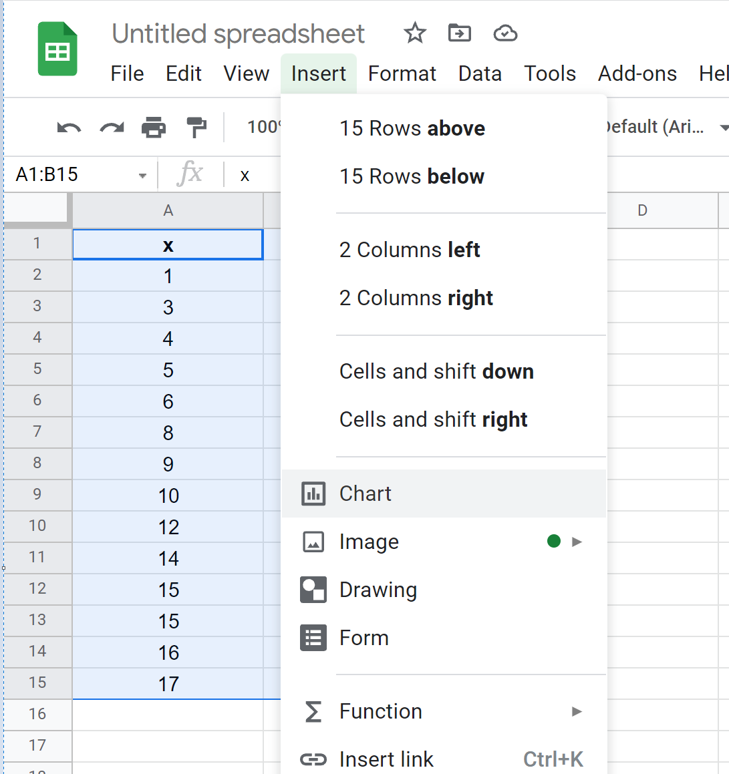Click the redo arrow in toolbar
Viewport: 729px width, 774px height.
tap(112, 127)
